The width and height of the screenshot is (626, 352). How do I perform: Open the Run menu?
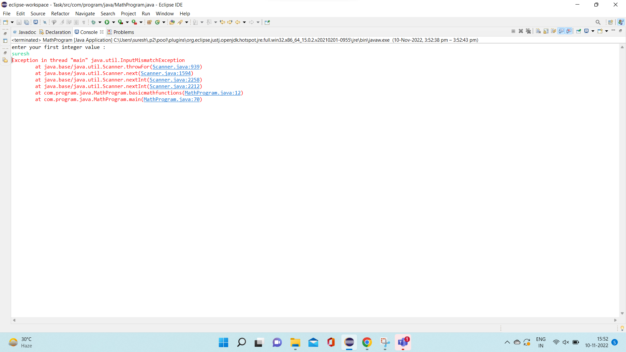[x=146, y=13]
